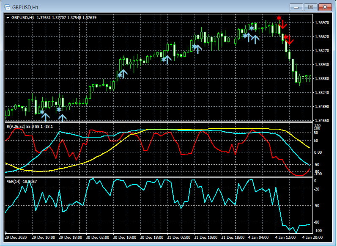
Task: Select the blue up arrow near 30 Dec 18:00 dotted line
Action: 167,60
